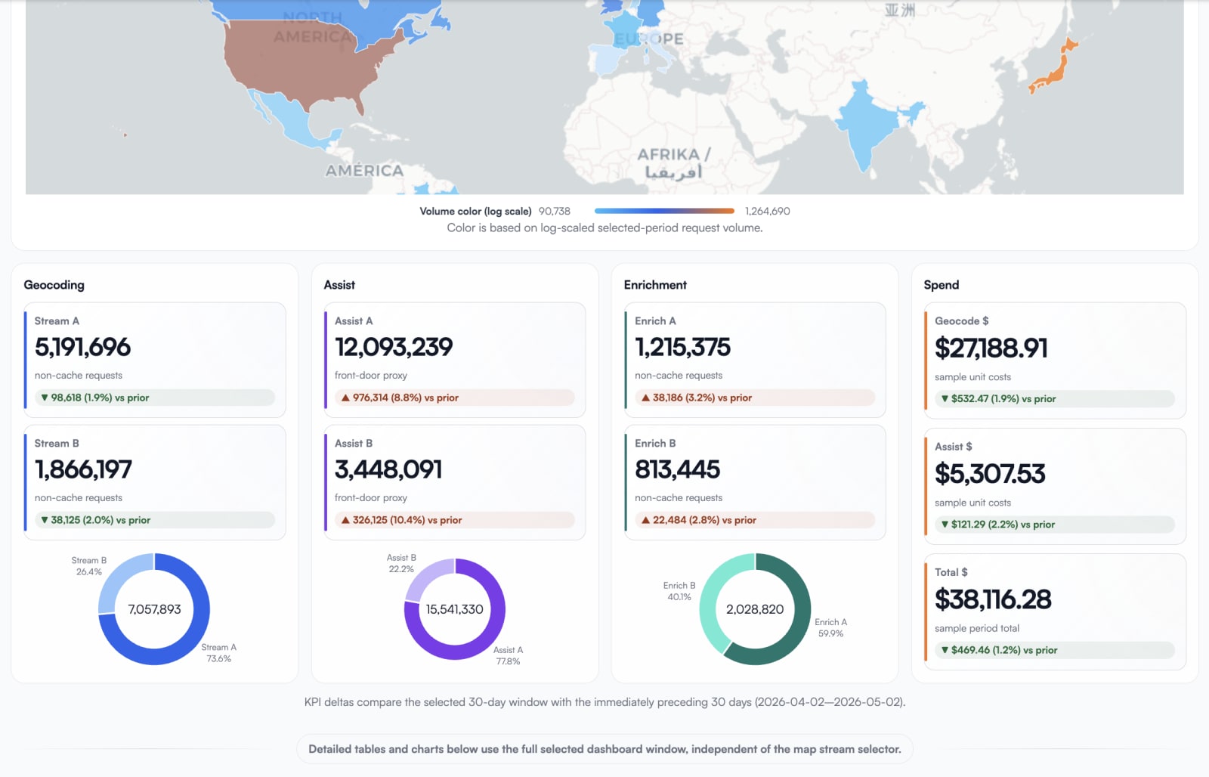Click the volume color gradient legend bar
The height and width of the screenshot is (777, 1209).
[664, 212]
